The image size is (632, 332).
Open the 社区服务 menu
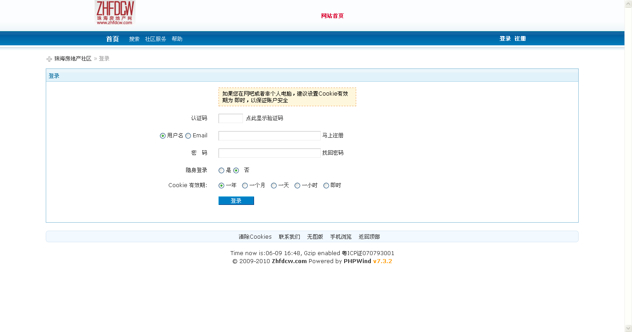pyautogui.click(x=155, y=39)
